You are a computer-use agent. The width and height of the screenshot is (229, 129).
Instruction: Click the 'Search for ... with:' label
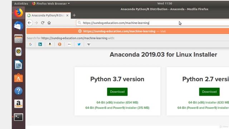(70, 38)
